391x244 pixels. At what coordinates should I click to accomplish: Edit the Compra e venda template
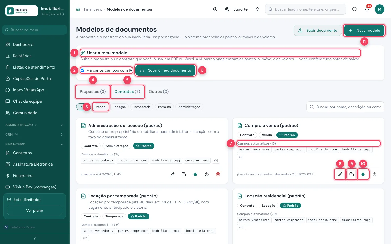(340, 174)
